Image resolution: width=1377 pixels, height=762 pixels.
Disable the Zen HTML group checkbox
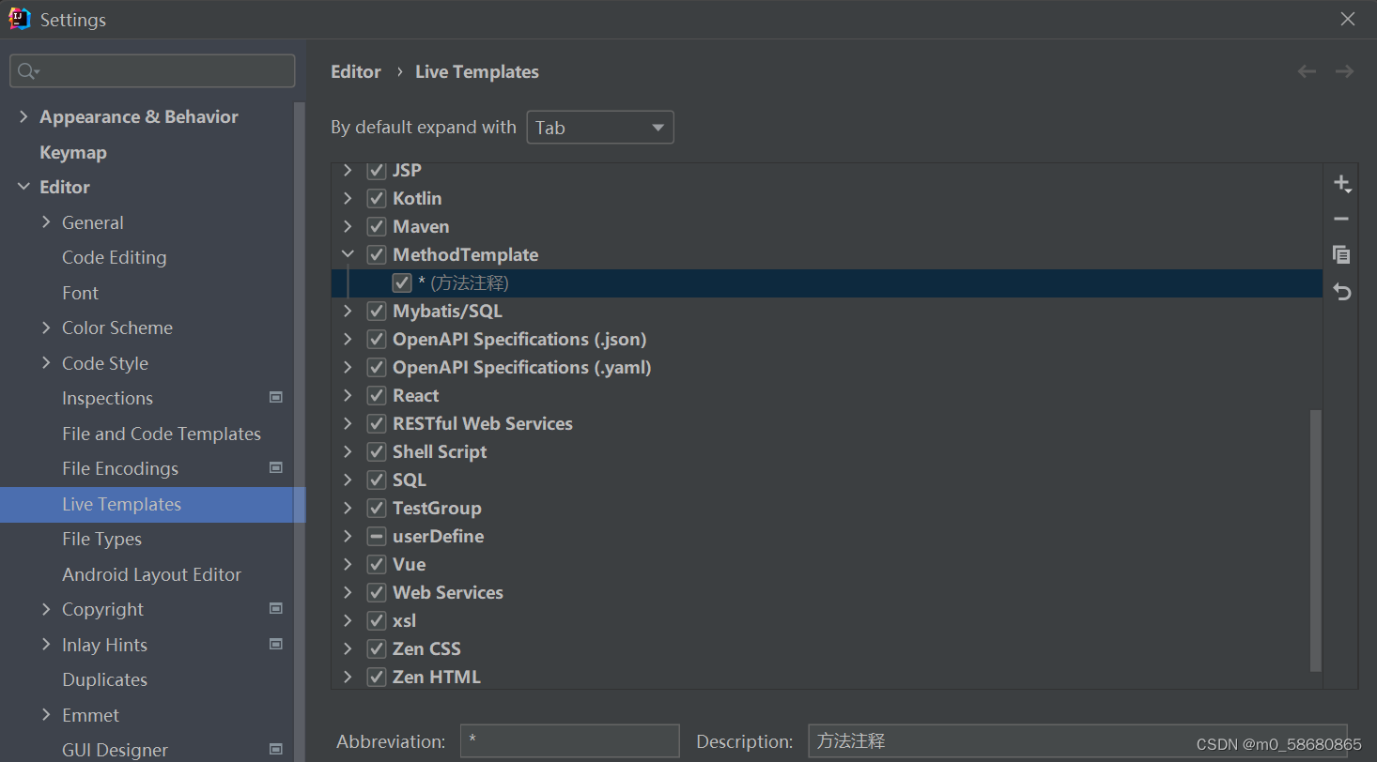377,677
